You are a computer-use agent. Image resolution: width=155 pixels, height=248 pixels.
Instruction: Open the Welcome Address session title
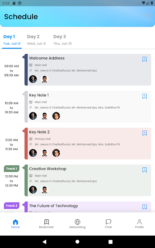[x=47, y=58]
